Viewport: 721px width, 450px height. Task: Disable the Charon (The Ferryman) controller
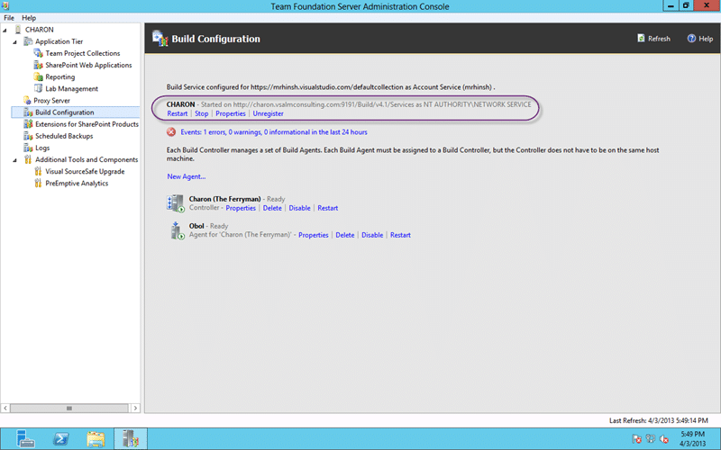click(299, 208)
